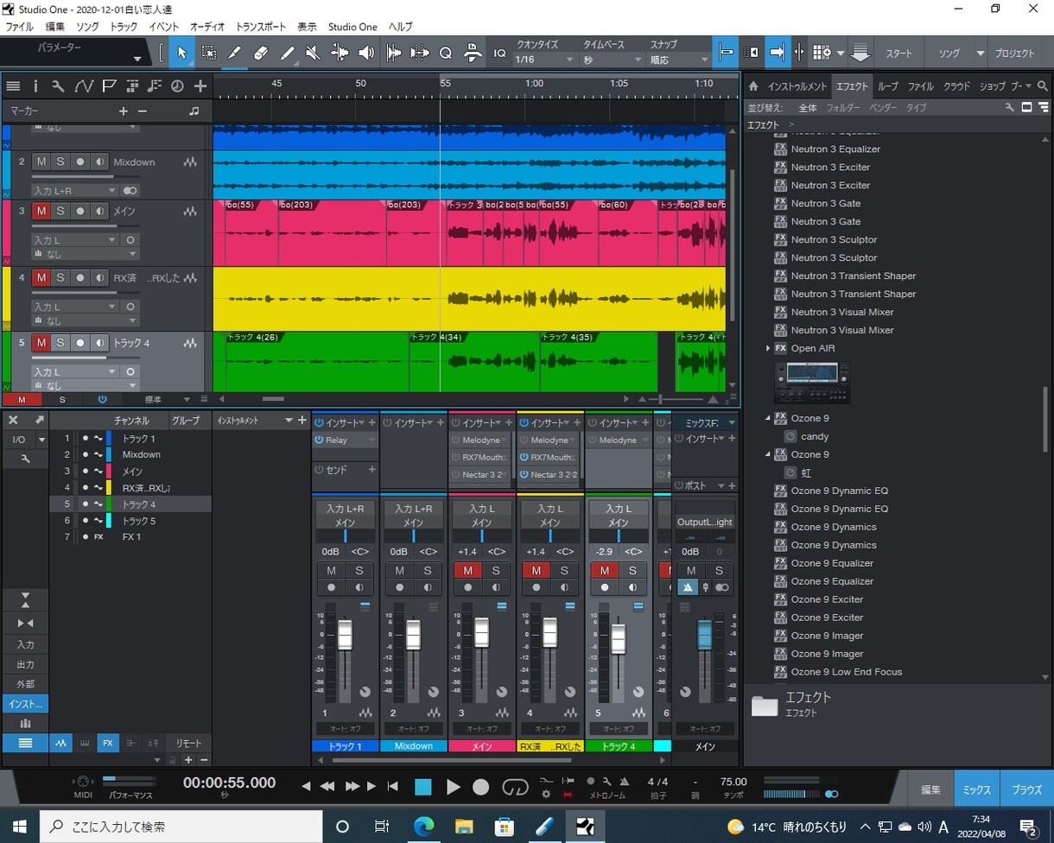
Task: Open the tempo track clock icon
Action: point(177,86)
